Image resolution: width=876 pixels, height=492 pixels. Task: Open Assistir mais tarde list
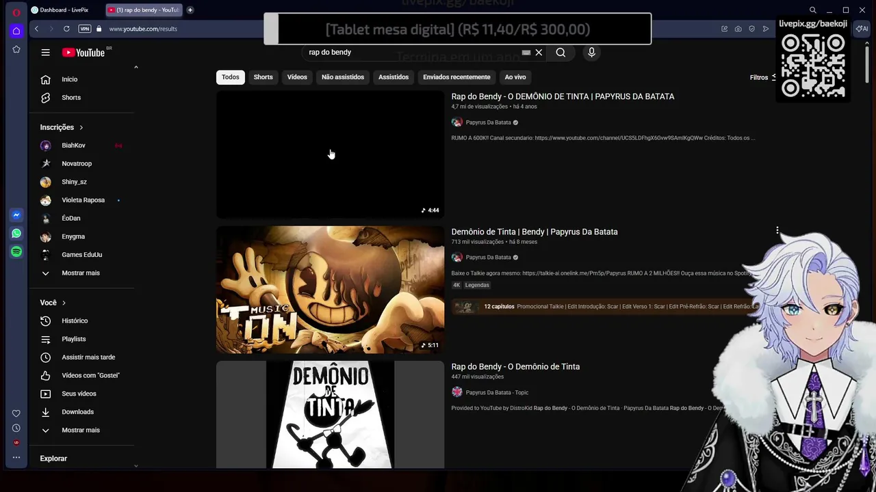coord(82,357)
